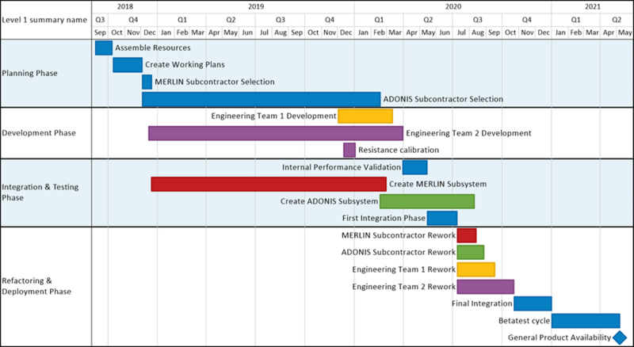Select the ADONIS Subcontractor Selection bar
634x347 pixels.
click(x=262, y=99)
